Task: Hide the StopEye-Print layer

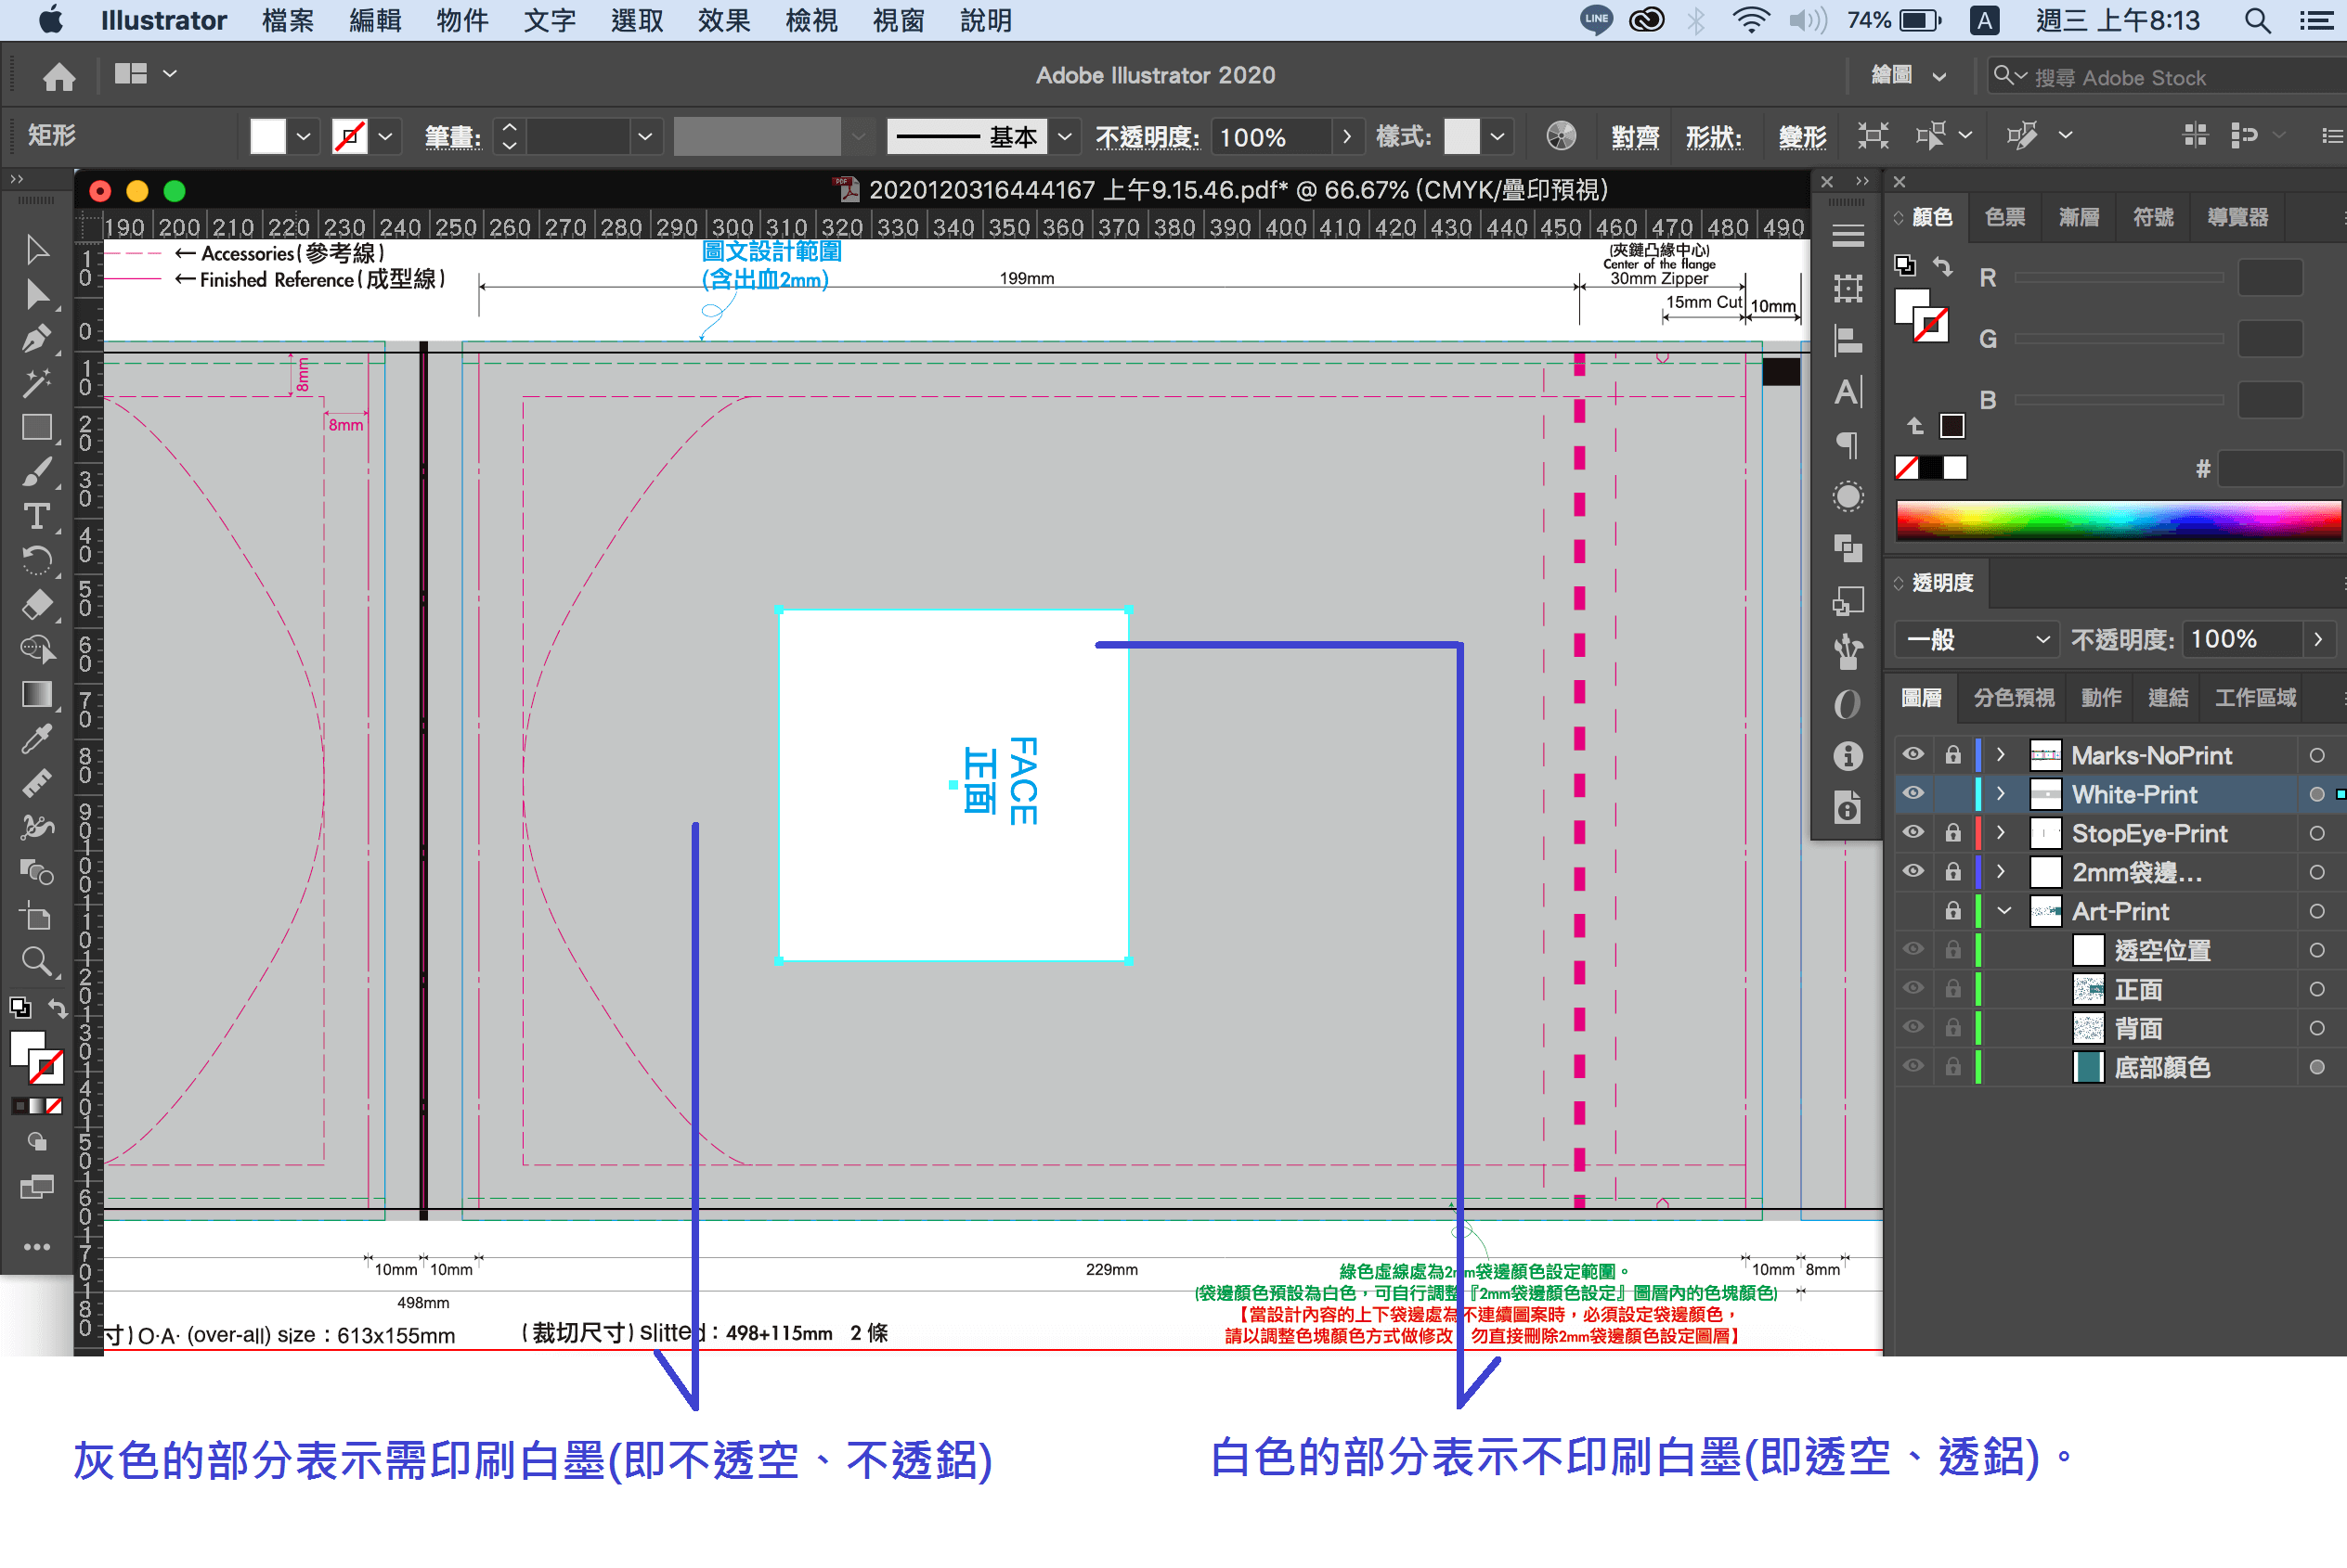Action: click(1913, 833)
